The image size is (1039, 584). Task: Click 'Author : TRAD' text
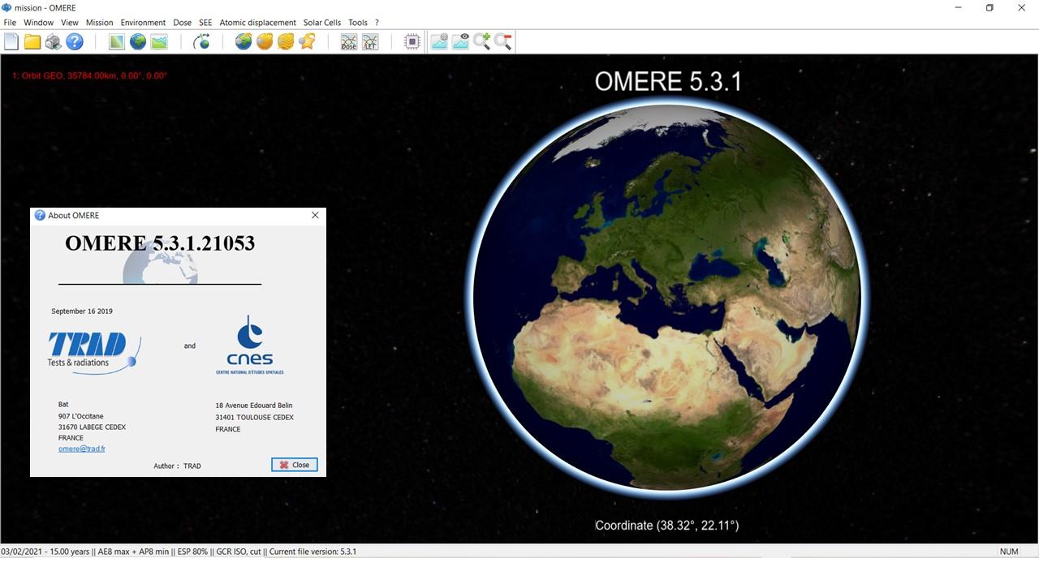point(177,466)
